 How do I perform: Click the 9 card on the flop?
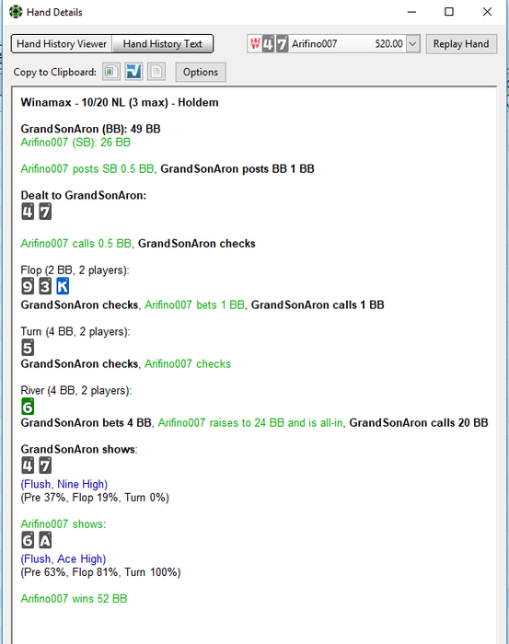pyautogui.click(x=28, y=286)
